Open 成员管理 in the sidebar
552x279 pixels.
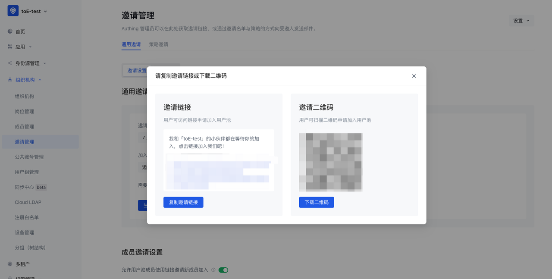[x=25, y=127]
